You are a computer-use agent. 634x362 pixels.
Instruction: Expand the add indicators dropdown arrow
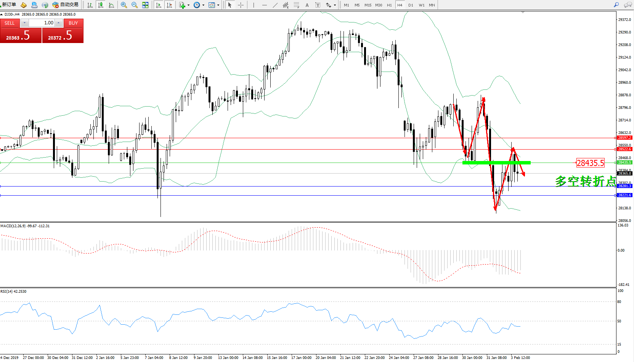[188, 5]
